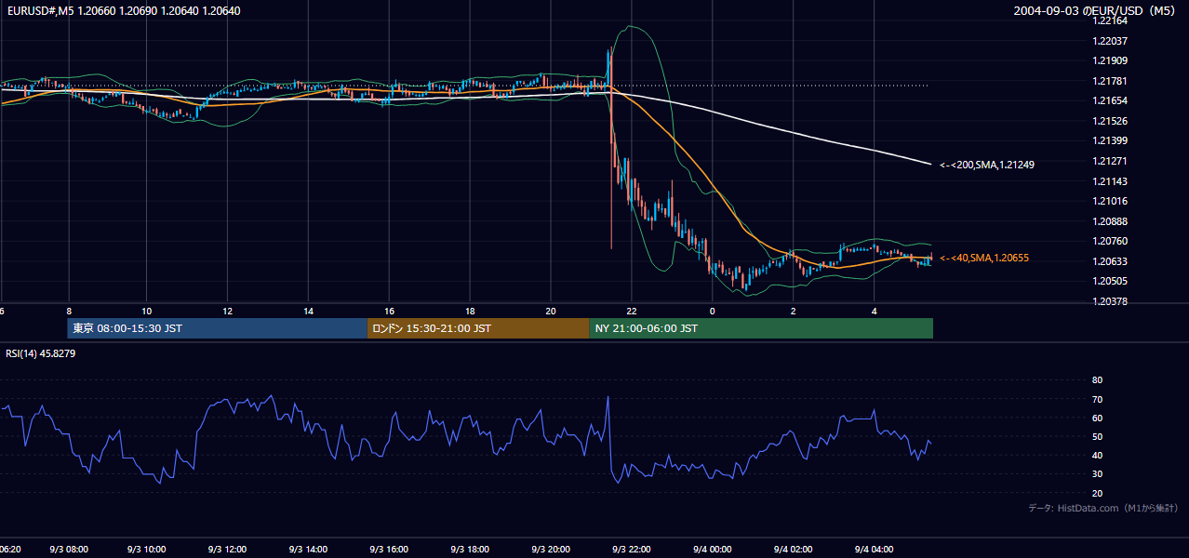Click the RSI(14) 45.8279 indicator label
Viewport: 1189px width, 558px height.
click(41, 353)
